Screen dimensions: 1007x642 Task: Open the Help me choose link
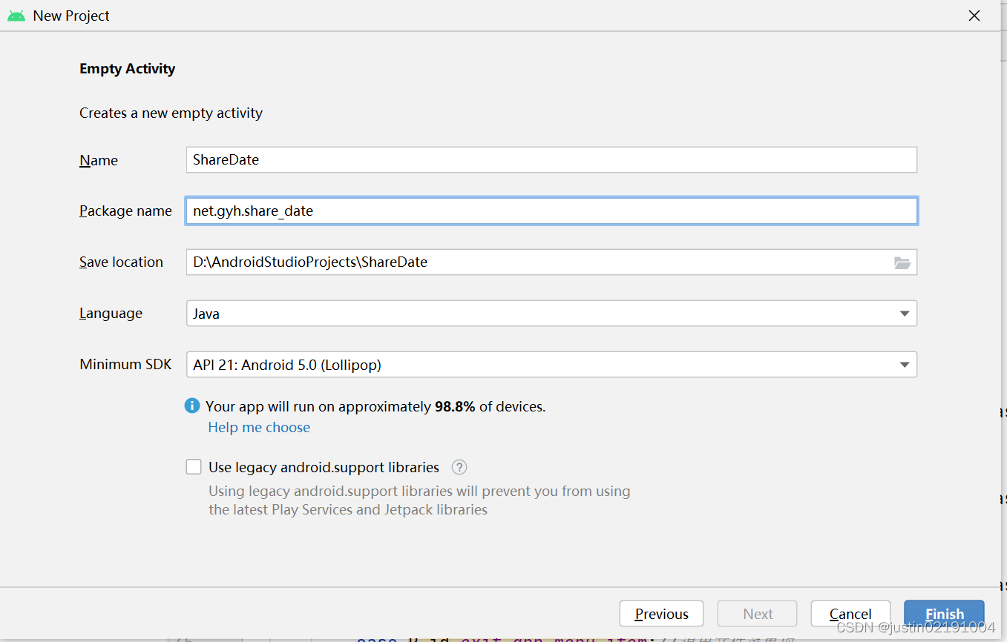259,427
